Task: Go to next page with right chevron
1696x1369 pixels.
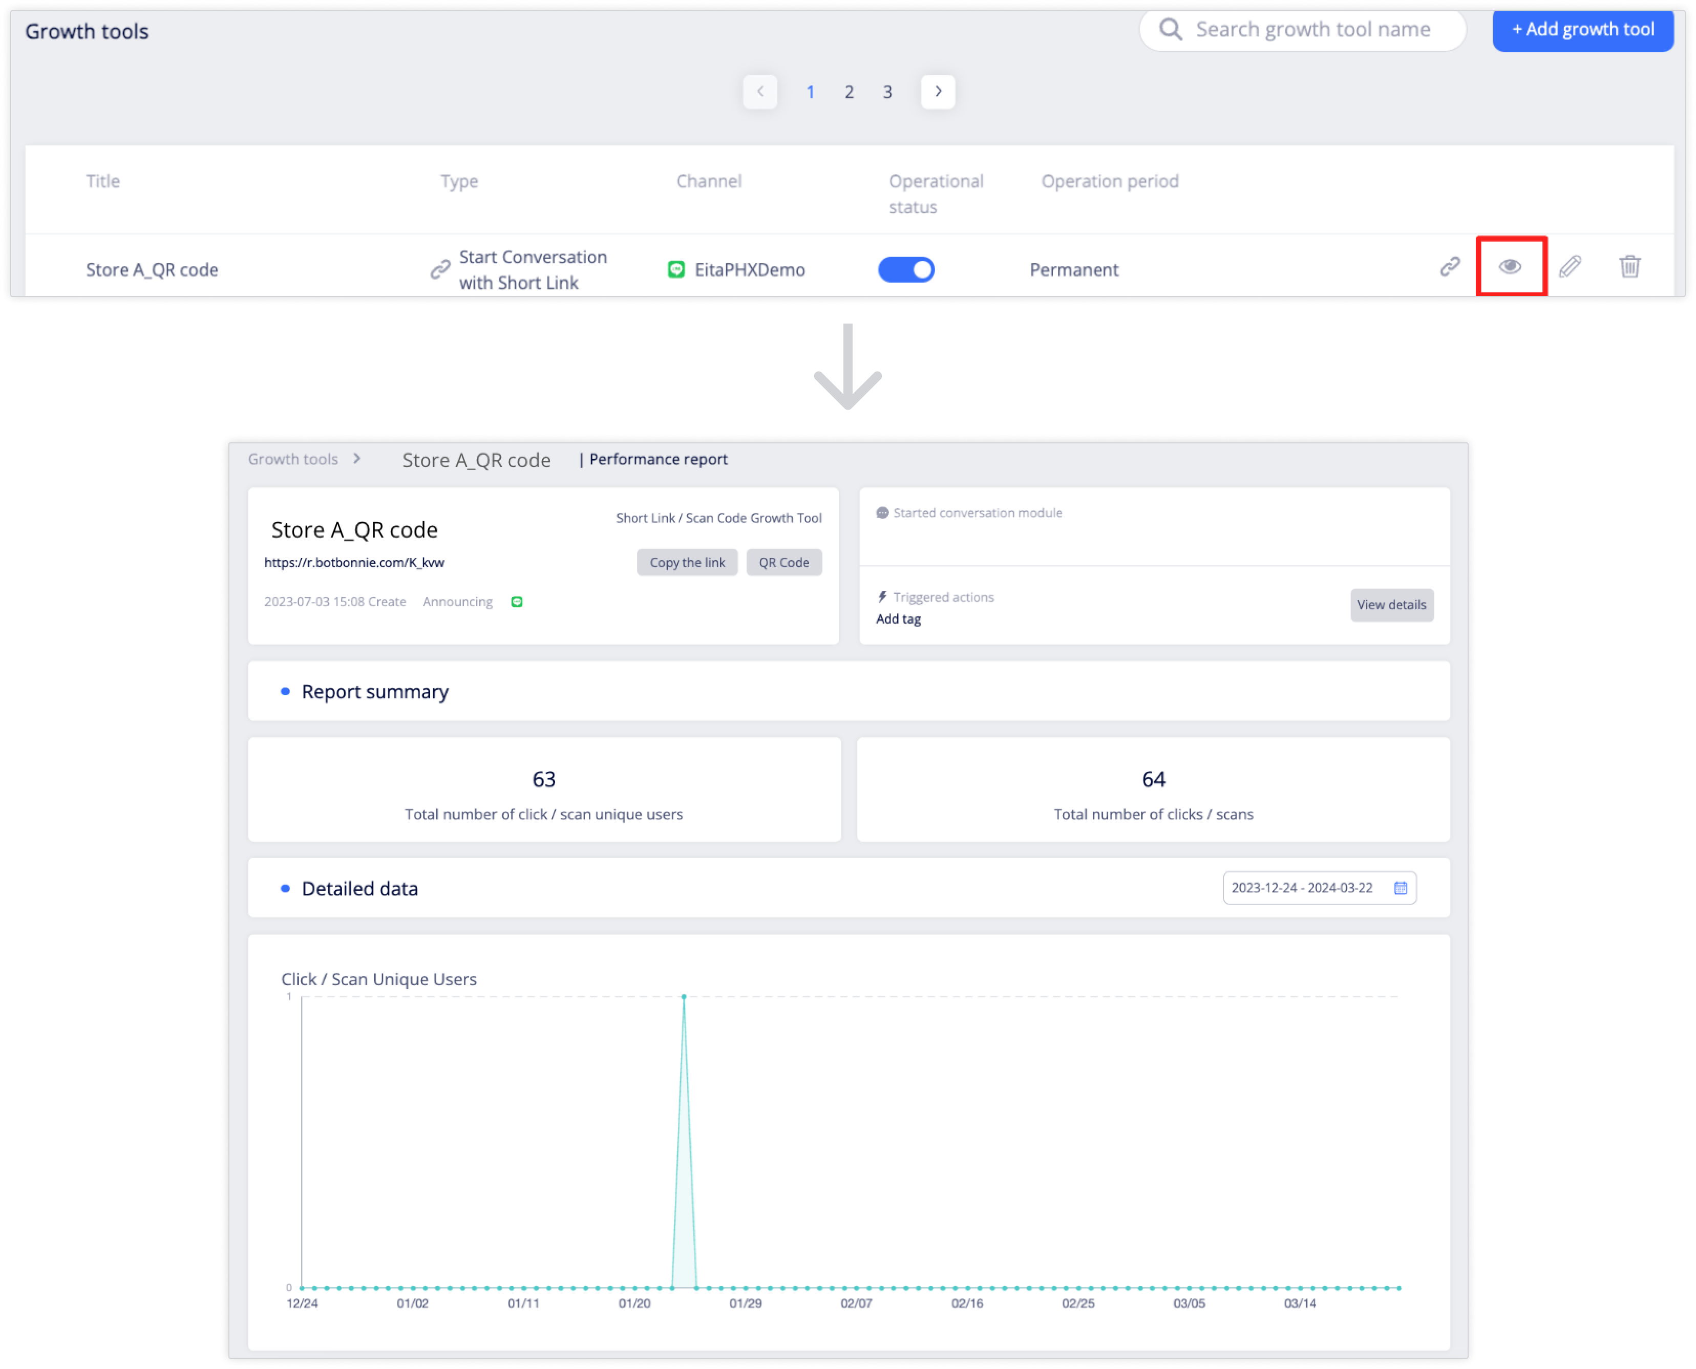Action: coord(938,92)
